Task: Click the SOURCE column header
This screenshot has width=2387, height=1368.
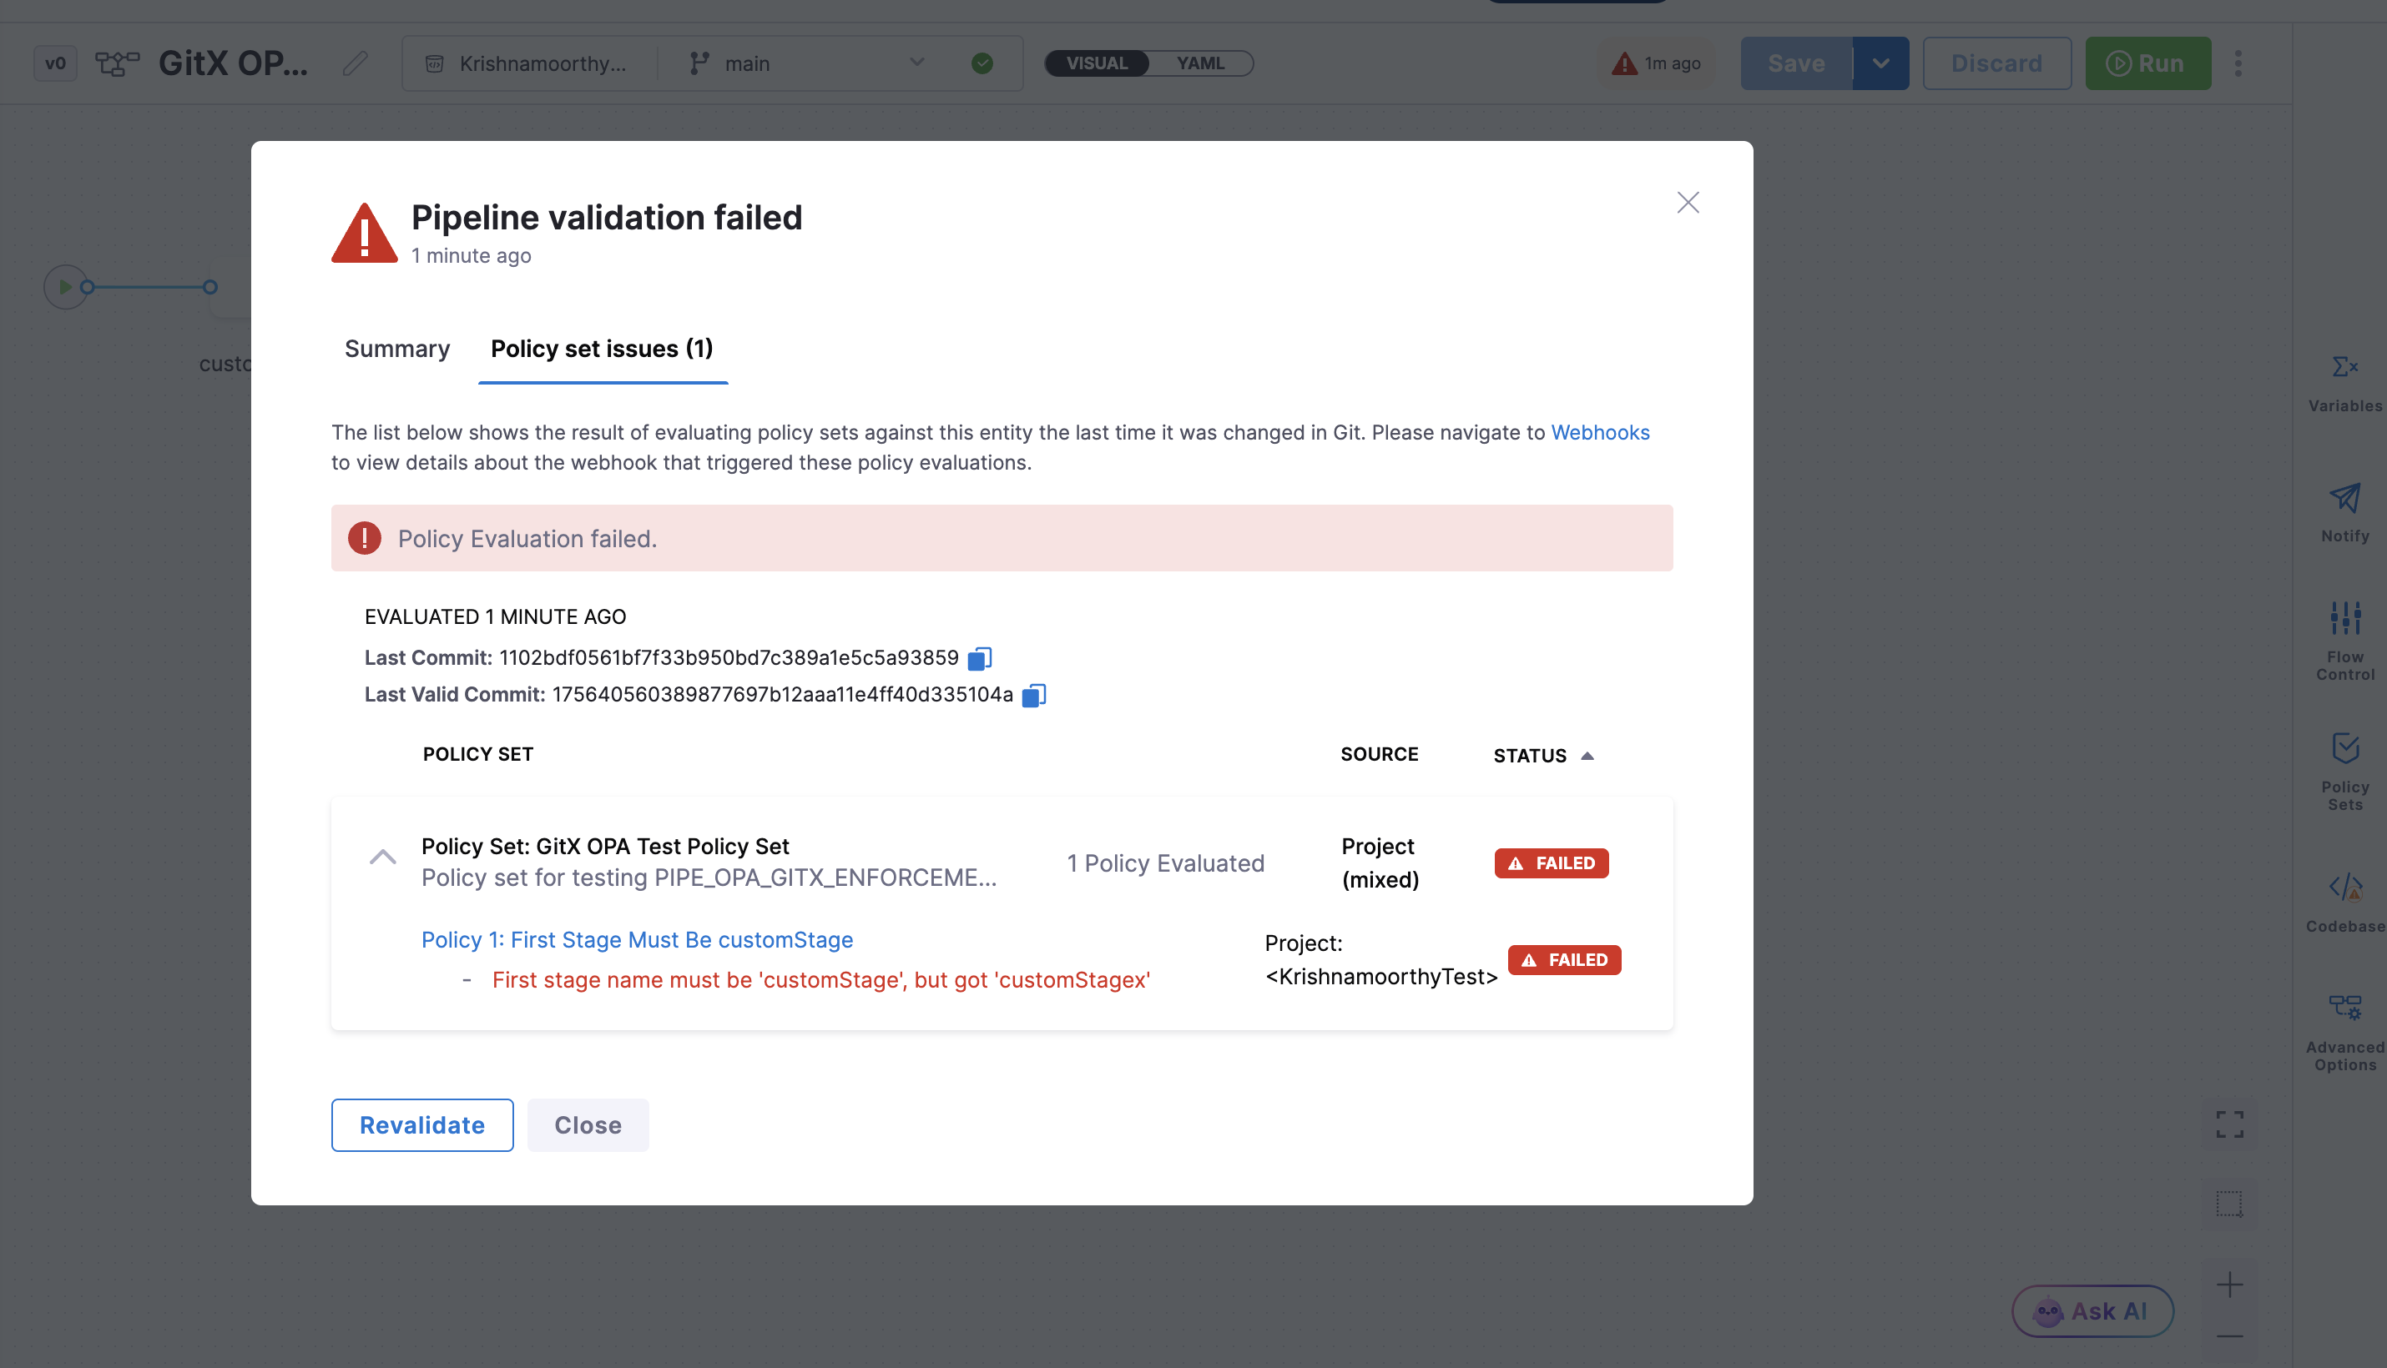Action: coord(1378,753)
